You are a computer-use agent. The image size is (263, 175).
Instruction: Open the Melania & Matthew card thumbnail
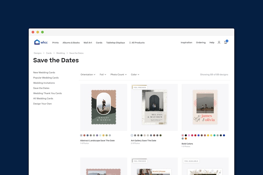154,107
